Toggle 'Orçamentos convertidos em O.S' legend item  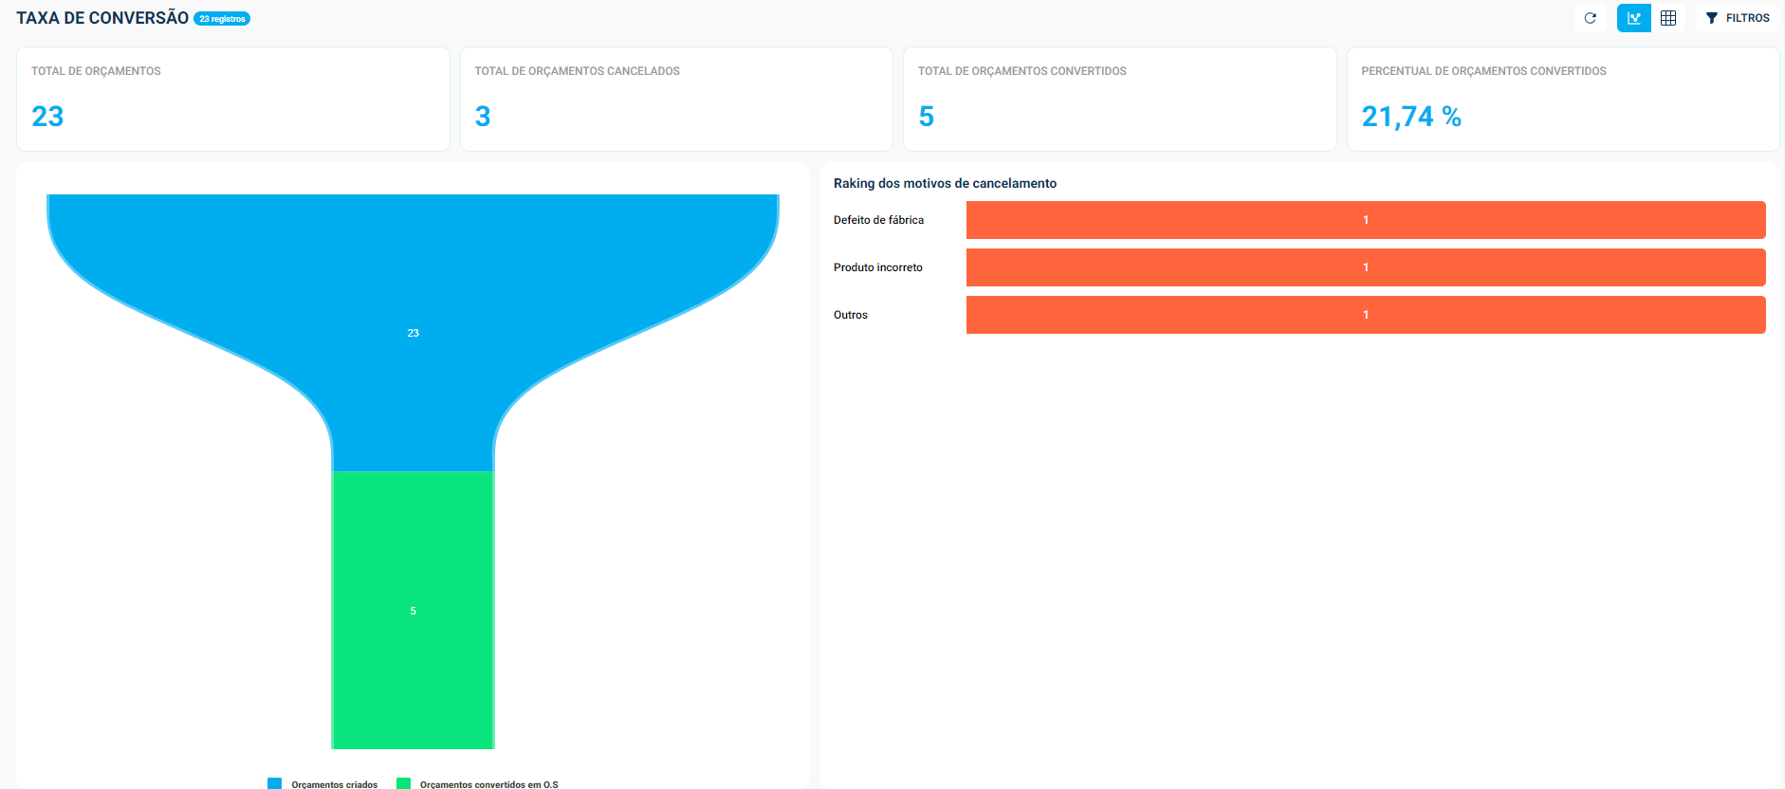pos(488,783)
